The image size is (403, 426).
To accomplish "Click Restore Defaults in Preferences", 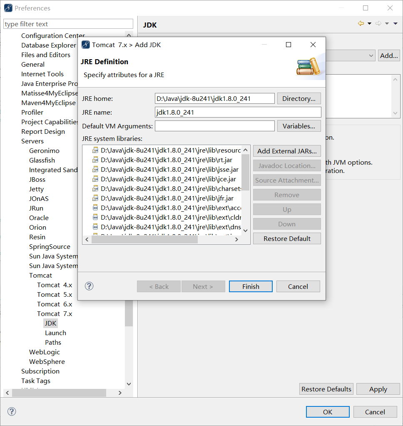I will [x=326, y=389].
